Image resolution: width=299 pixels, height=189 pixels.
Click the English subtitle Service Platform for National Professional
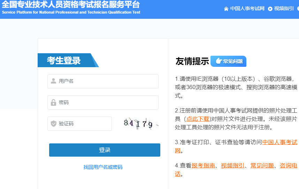coord(71,12)
